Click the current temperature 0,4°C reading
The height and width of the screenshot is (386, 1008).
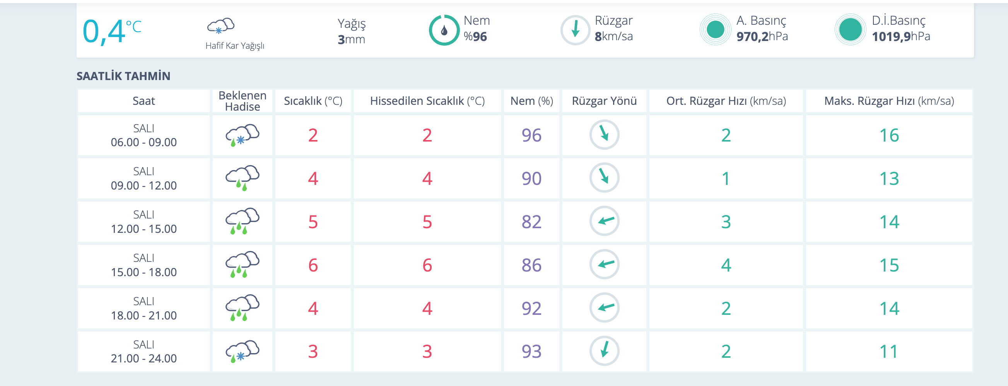pos(111,31)
